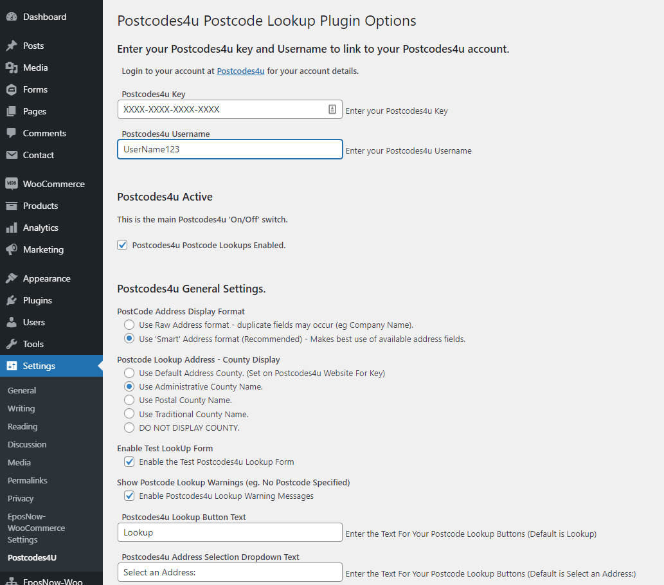Click the EposNow-Woo network icon

12,582
